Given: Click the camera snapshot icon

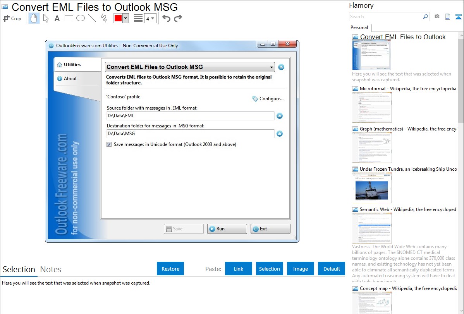Looking at the screenshot, I should click(437, 17).
